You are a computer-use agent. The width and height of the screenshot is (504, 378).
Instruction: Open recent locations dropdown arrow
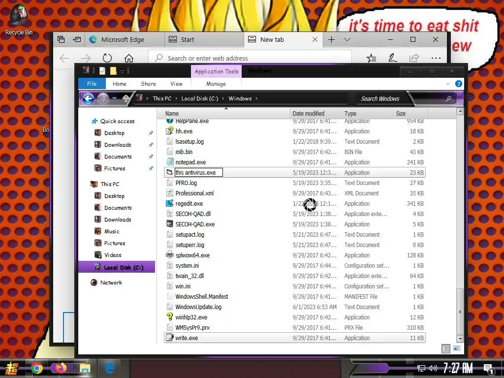pos(114,98)
